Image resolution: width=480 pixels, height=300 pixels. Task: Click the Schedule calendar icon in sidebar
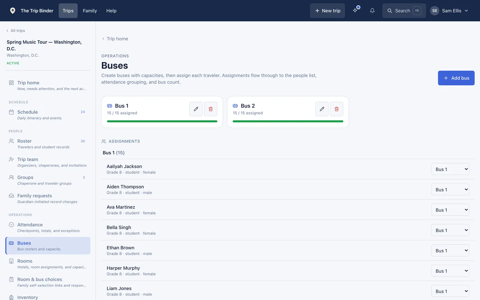pos(11,112)
